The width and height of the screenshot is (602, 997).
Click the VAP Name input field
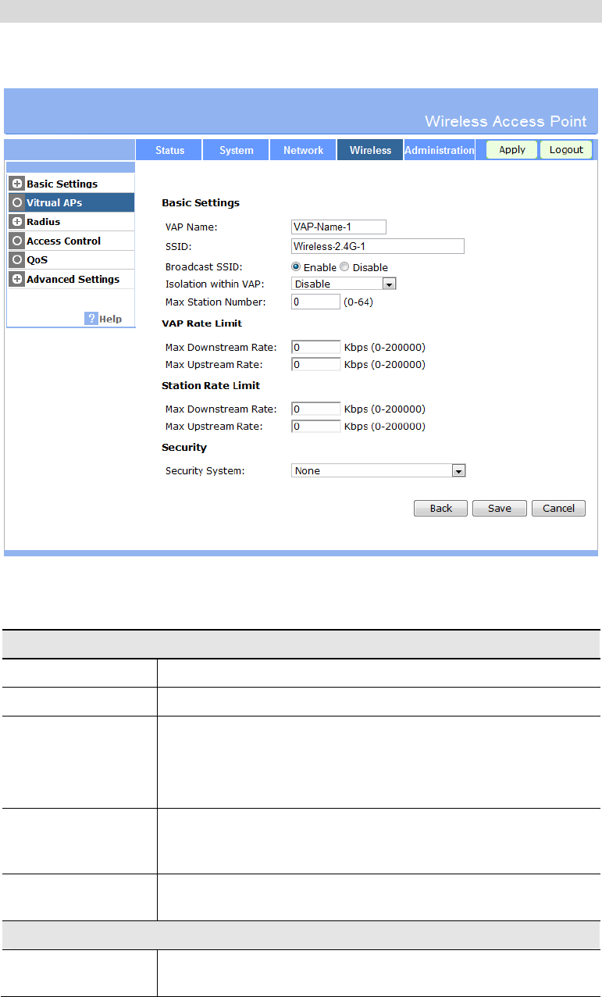339,227
